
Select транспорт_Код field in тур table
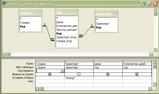pyautogui.click(x=66, y=37)
